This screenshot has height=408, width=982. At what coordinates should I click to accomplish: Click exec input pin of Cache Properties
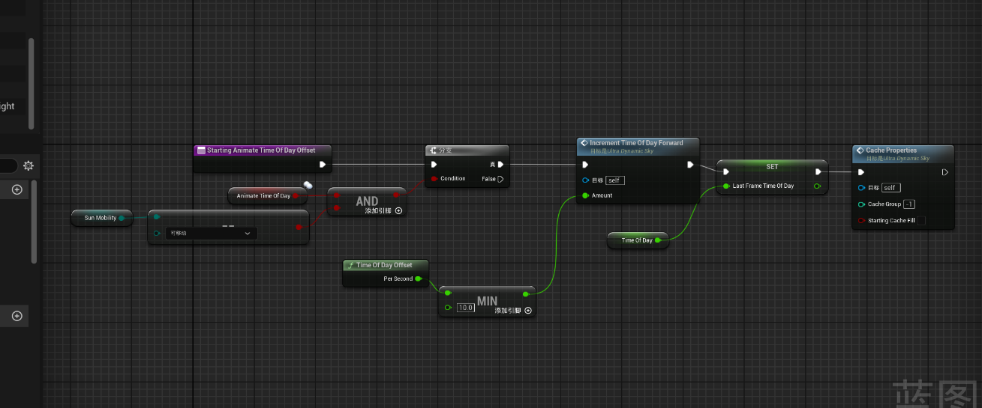tap(862, 172)
